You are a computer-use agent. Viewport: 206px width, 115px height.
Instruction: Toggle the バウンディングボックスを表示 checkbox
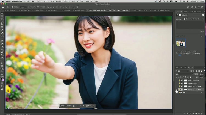29,7
